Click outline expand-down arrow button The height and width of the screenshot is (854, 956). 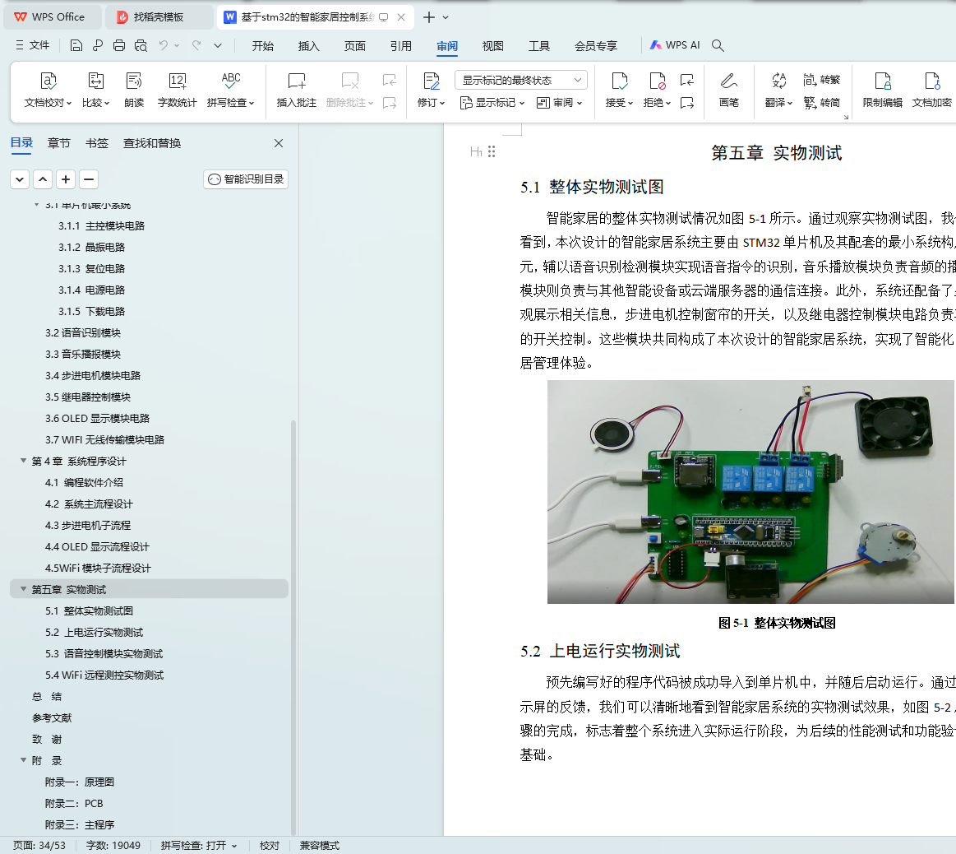[20, 179]
